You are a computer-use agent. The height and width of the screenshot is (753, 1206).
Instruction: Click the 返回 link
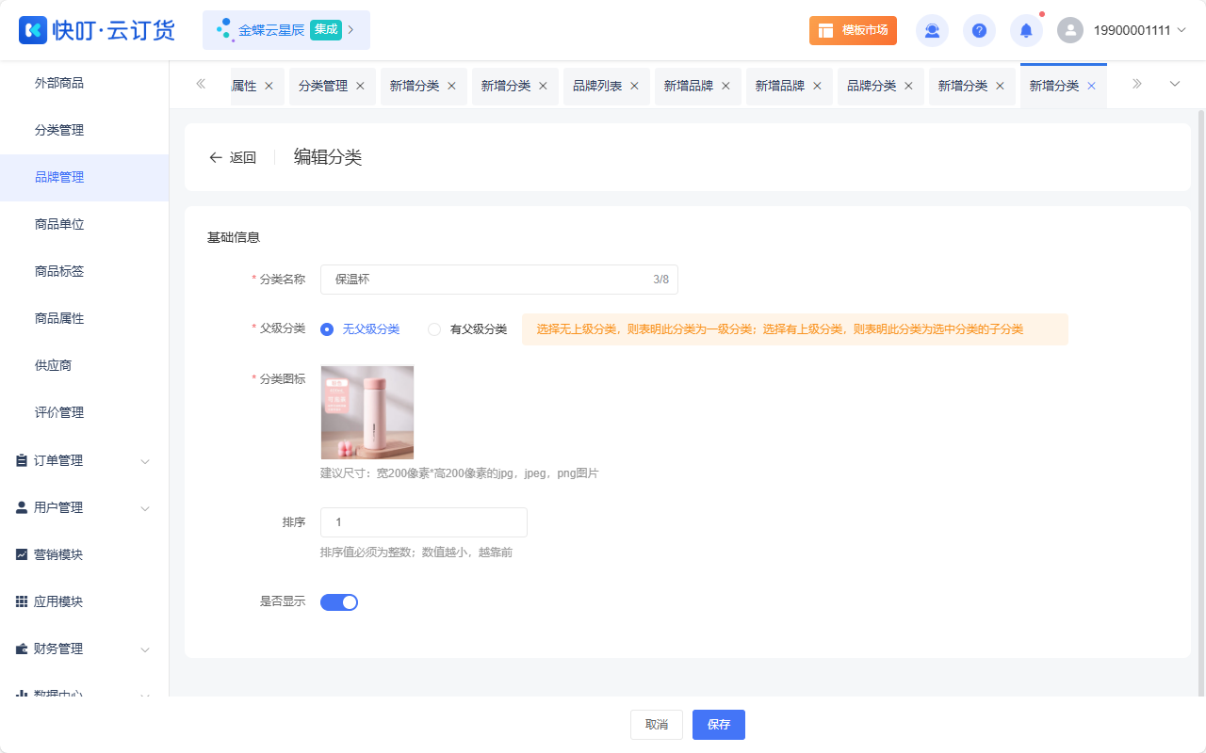click(243, 157)
